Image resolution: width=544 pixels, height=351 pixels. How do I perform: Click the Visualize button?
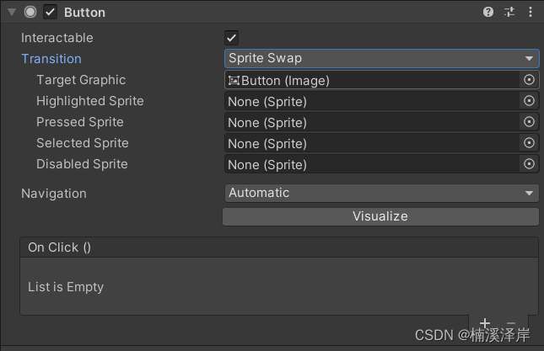[x=380, y=216]
